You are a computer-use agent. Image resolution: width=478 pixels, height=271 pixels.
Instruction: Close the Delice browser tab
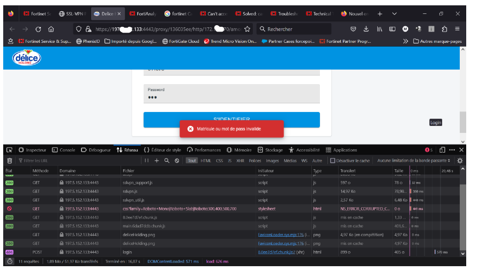(x=119, y=14)
